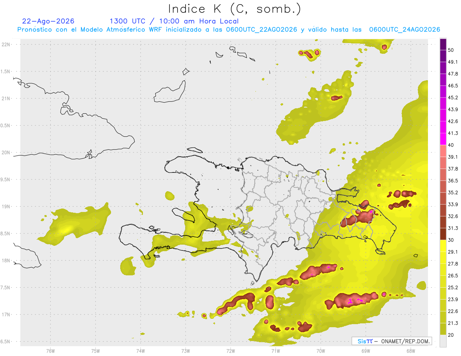Click the map title 'Indice K (C, somb.)'

click(235, 9)
